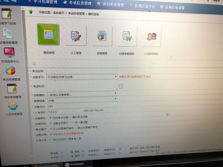Click the ellipsis button beside 考试科目
The width and height of the screenshot is (223, 167).
tap(121, 86)
